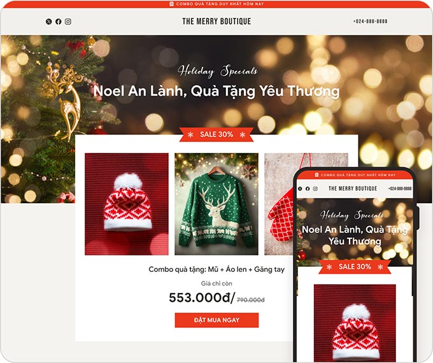The width and height of the screenshot is (433, 363).
Task: Tap Facebook icon in mobile preview
Action: [308, 189]
